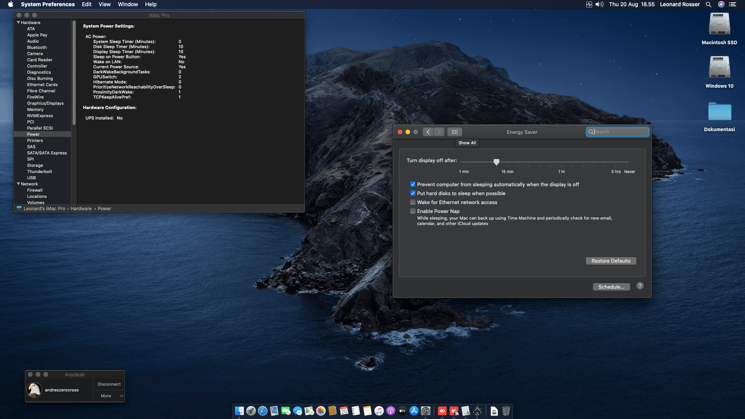The height and width of the screenshot is (419, 745).
Task: Click the Restore Defaults button
Action: coord(611,261)
